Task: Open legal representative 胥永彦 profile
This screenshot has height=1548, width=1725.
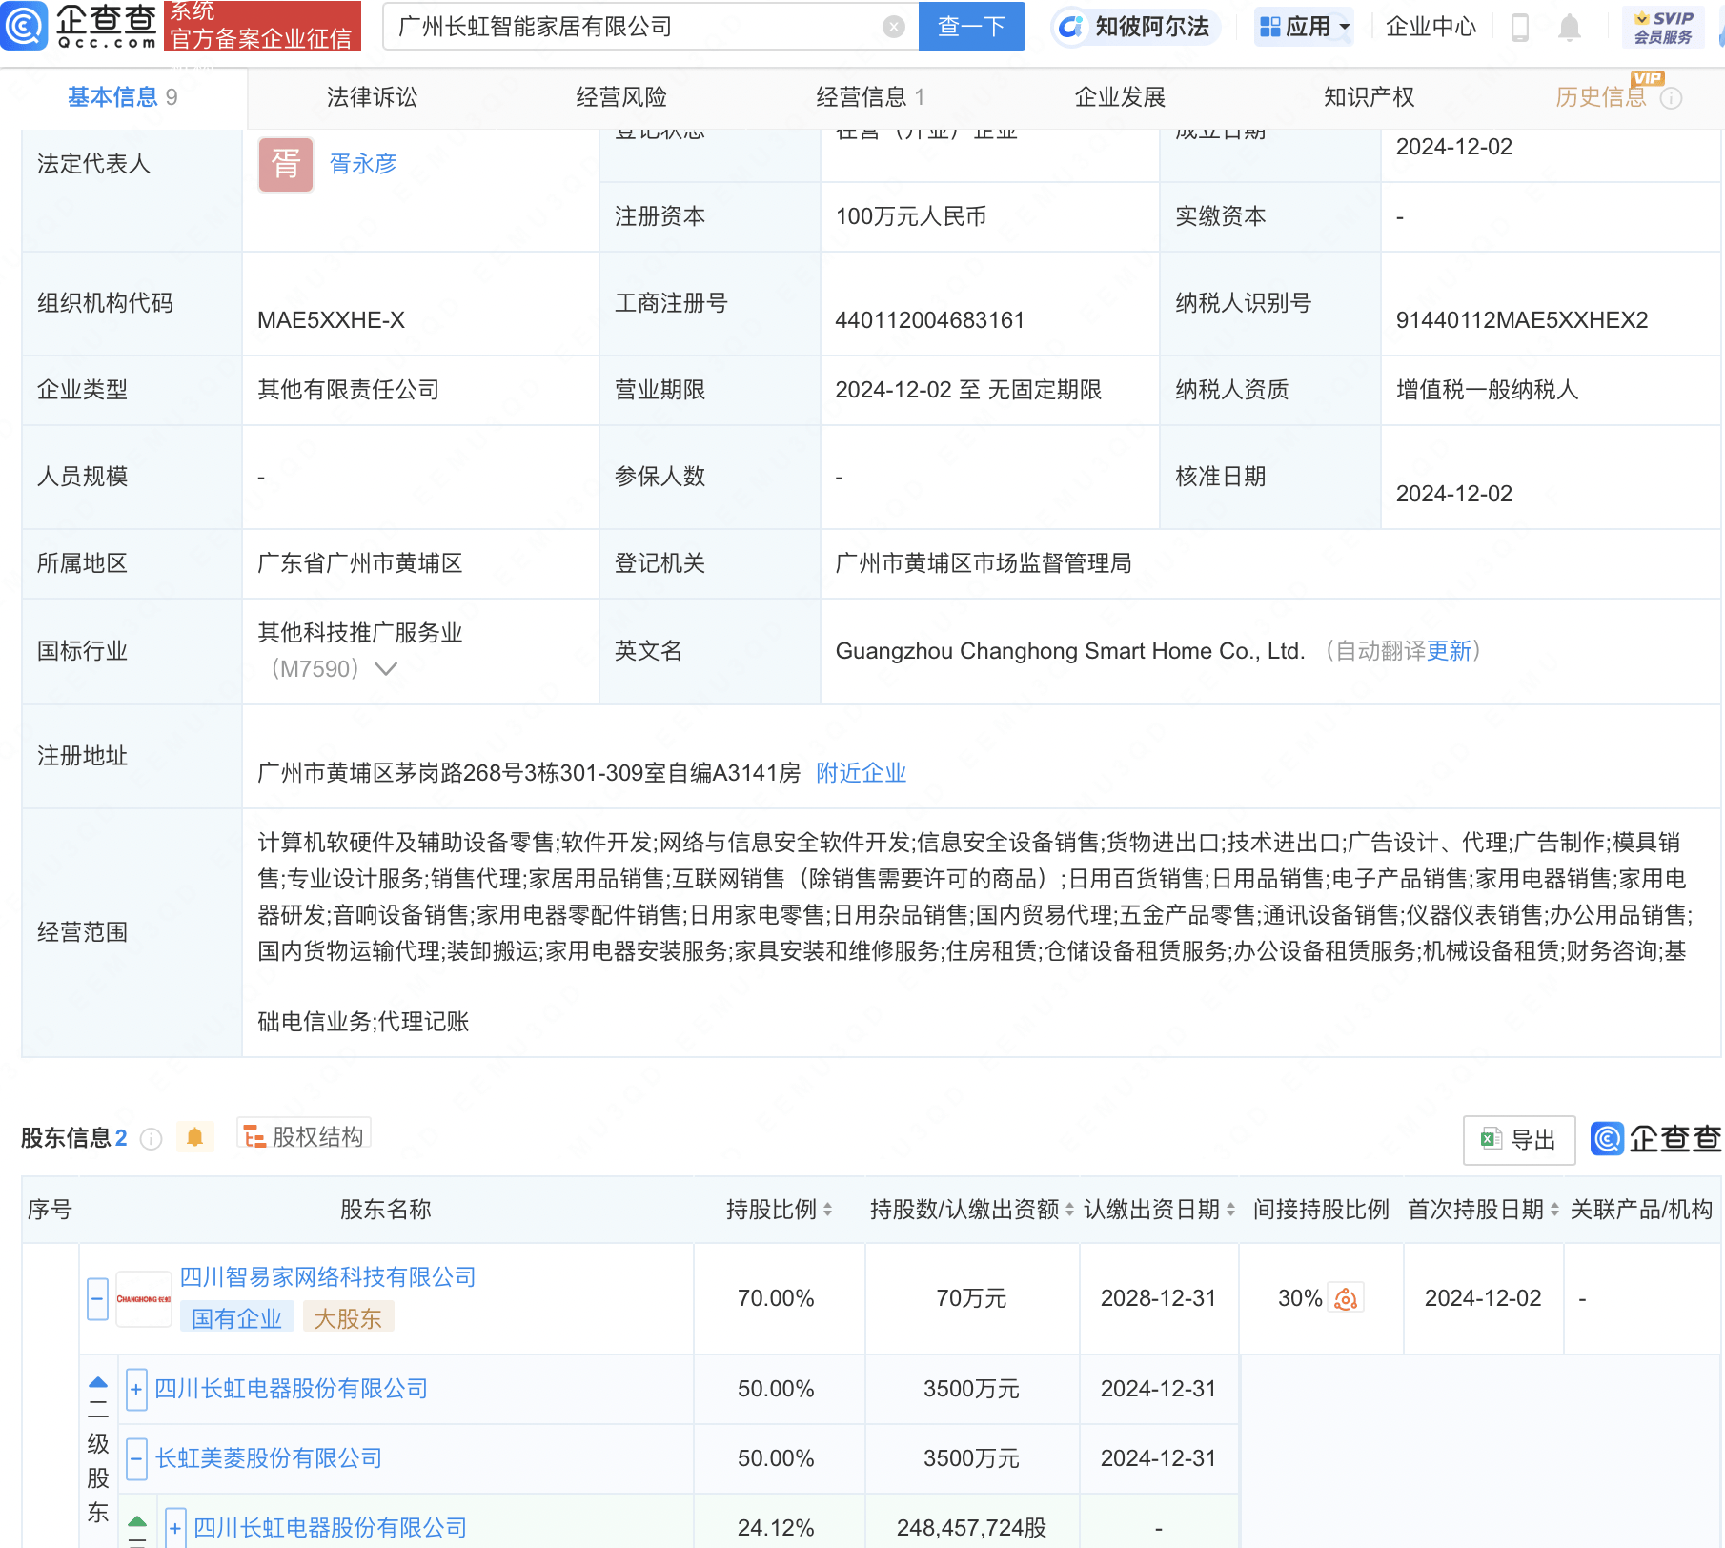Action: 363,164
